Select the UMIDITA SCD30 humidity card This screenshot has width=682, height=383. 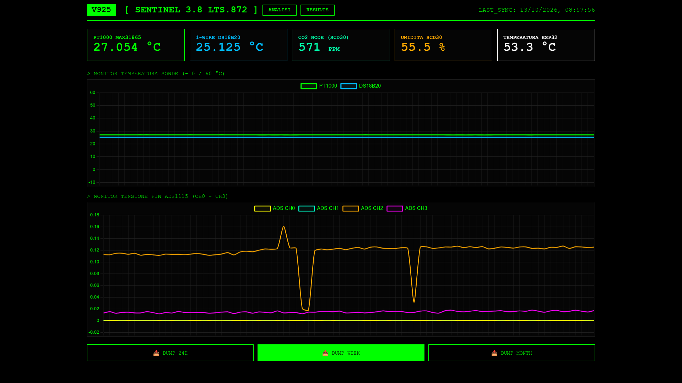pos(443,45)
